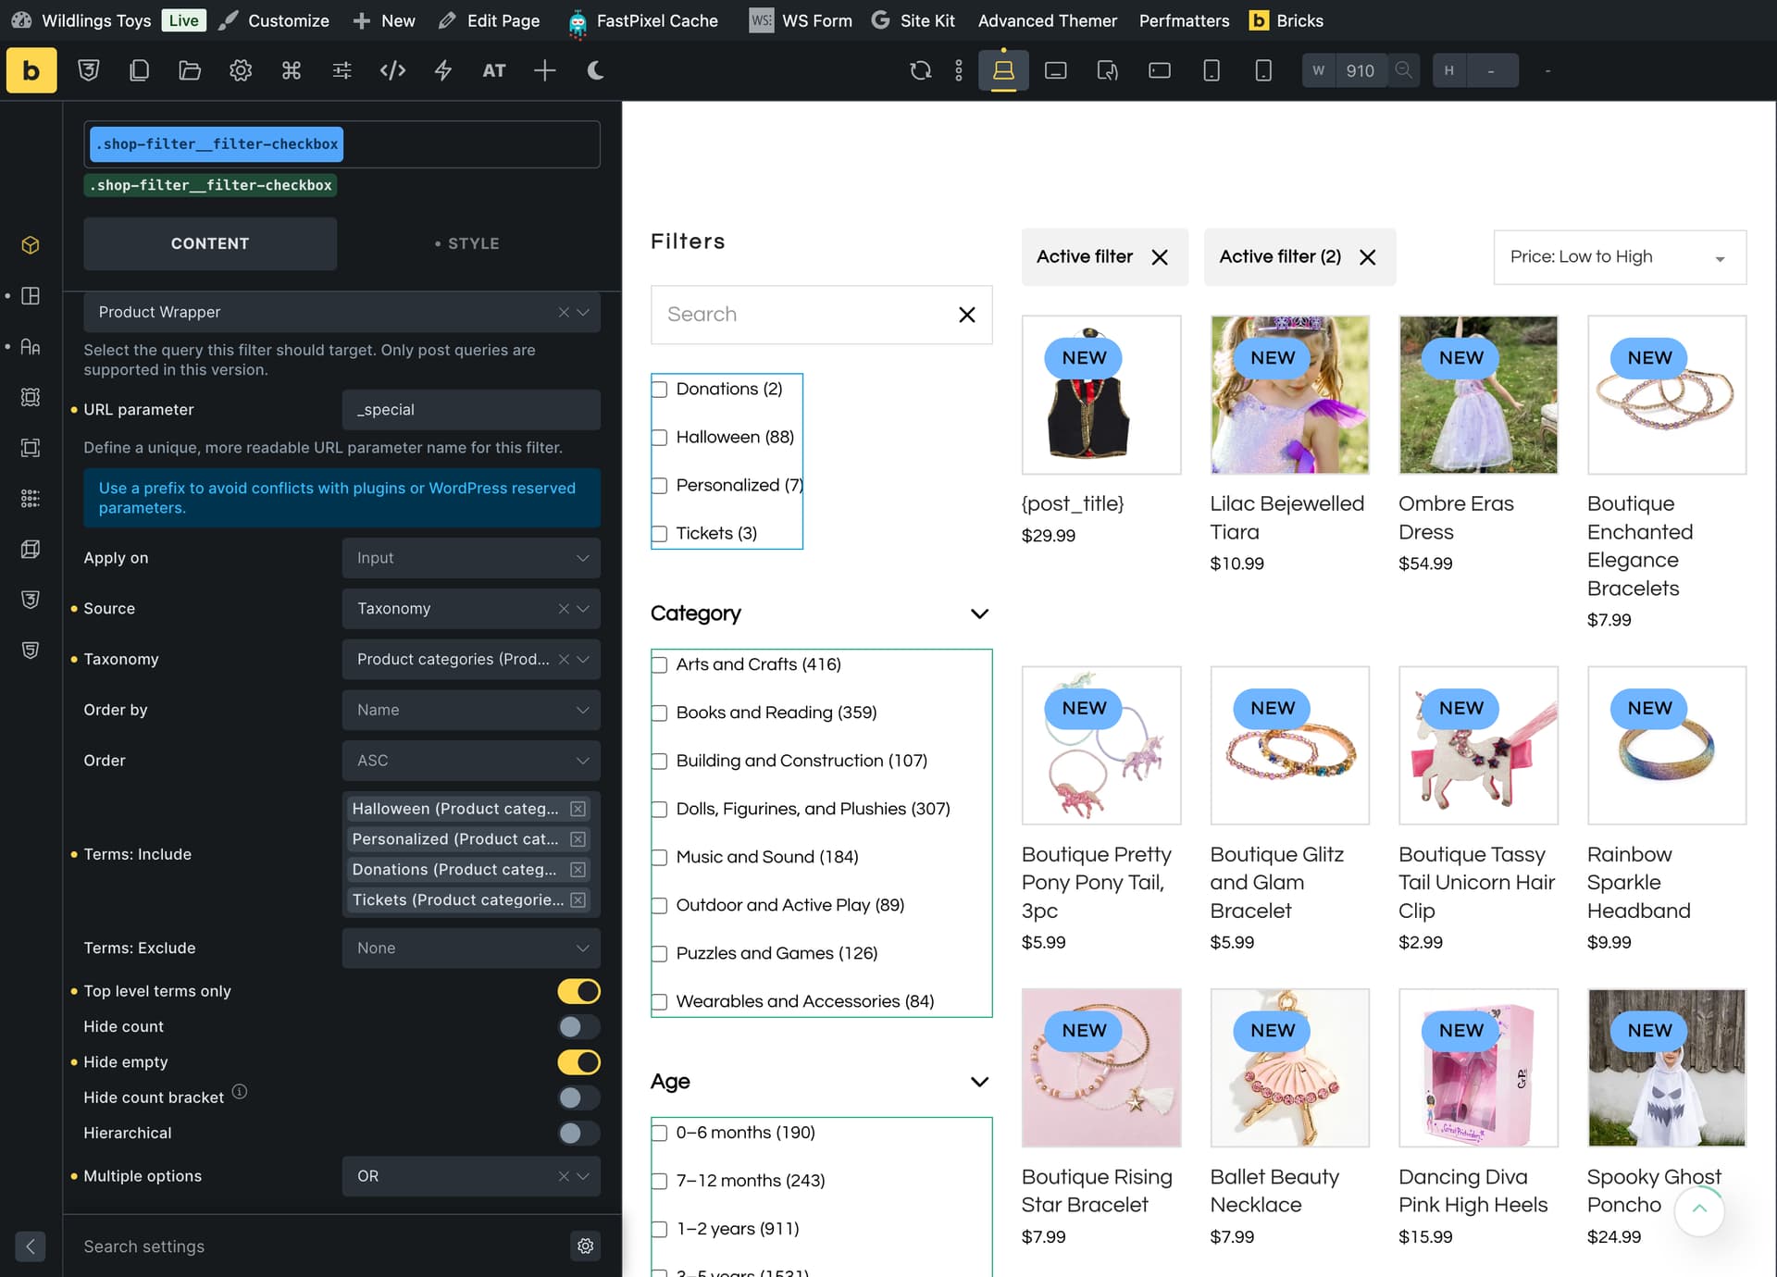The image size is (1777, 1277).
Task: Switch to the STYLE tab
Action: (x=467, y=243)
